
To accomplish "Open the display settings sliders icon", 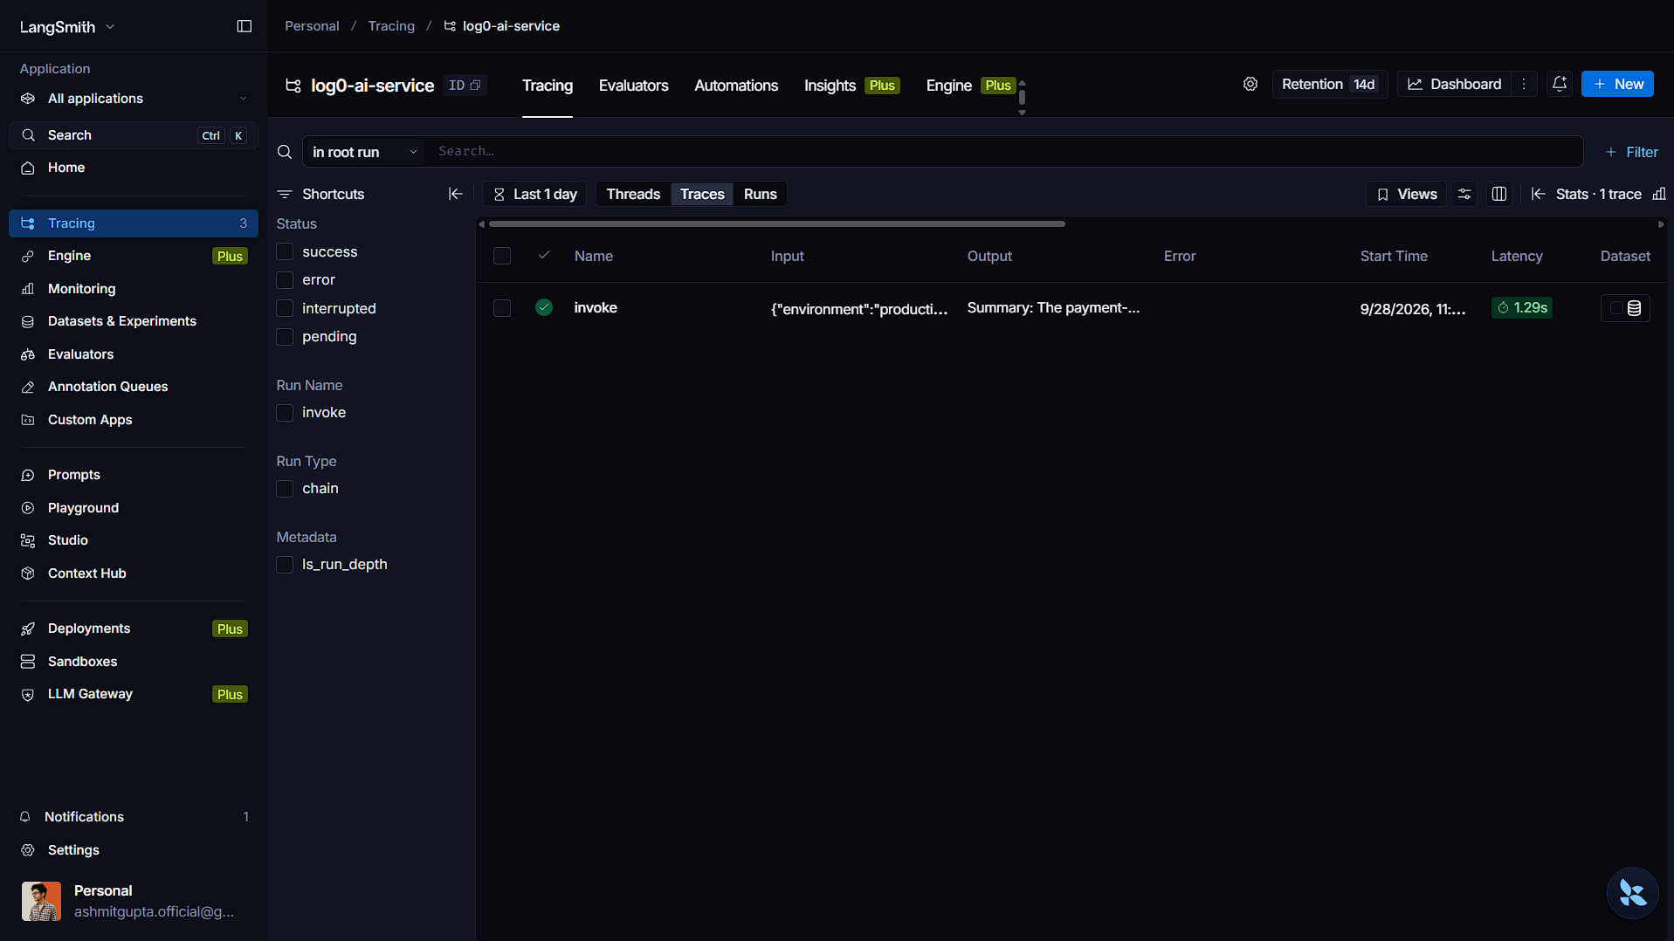I will pos(1464,194).
